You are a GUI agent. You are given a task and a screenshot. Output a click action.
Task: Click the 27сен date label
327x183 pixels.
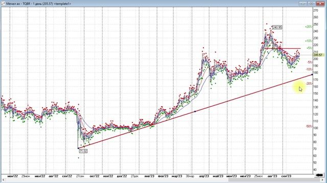tap(80, 176)
